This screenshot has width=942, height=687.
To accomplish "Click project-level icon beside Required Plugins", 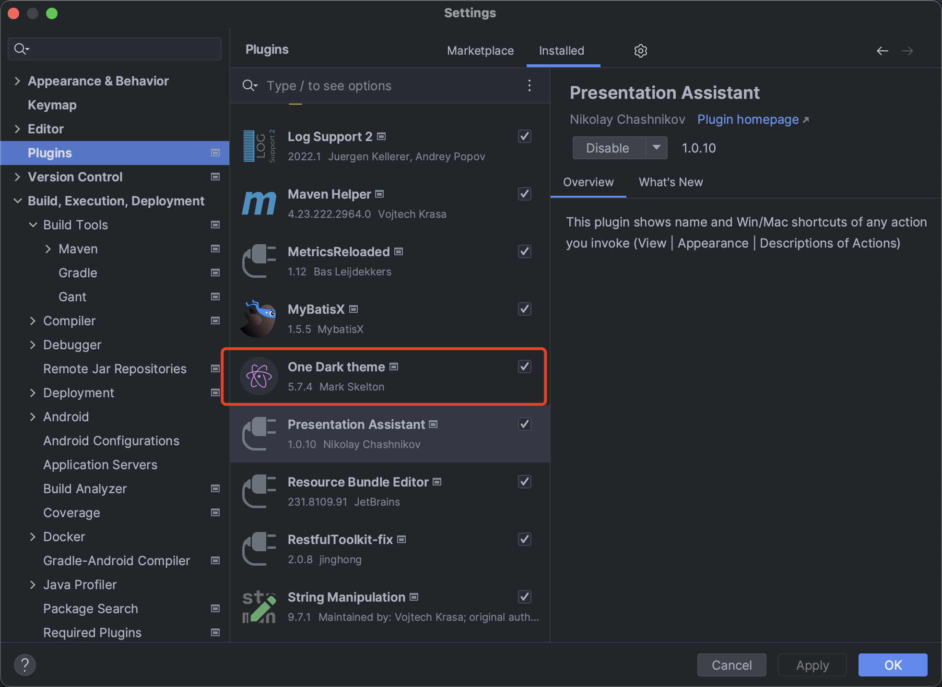I will pyautogui.click(x=215, y=632).
